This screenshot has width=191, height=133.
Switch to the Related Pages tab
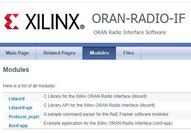coord(59,53)
